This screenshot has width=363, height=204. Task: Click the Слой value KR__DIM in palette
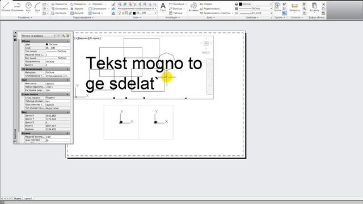(x=57, y=48)
